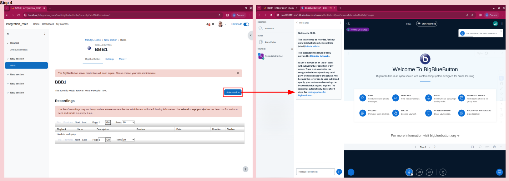Open bottom Rows per page dropdown
Image resolution: width=509 pixels, height=181 pixels.
pos(129,140)
